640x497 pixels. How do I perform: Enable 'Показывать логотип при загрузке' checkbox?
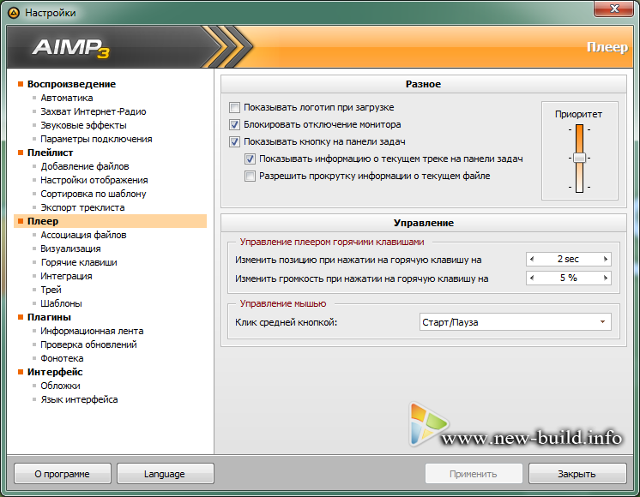tap(235, 108)
